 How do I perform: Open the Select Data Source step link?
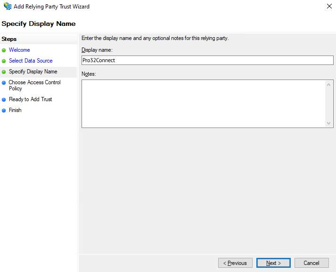point(31,61)
